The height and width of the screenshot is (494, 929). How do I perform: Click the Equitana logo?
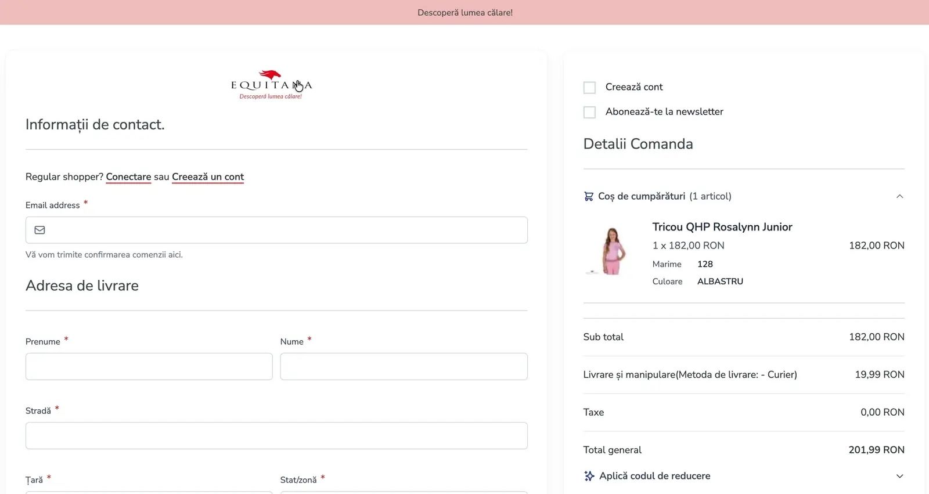[271, 85]
